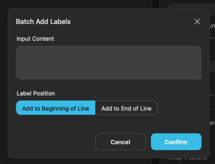The image size is (215, 164).
Task: Choose the unselected End of Line segment
Action: (127, 108)
